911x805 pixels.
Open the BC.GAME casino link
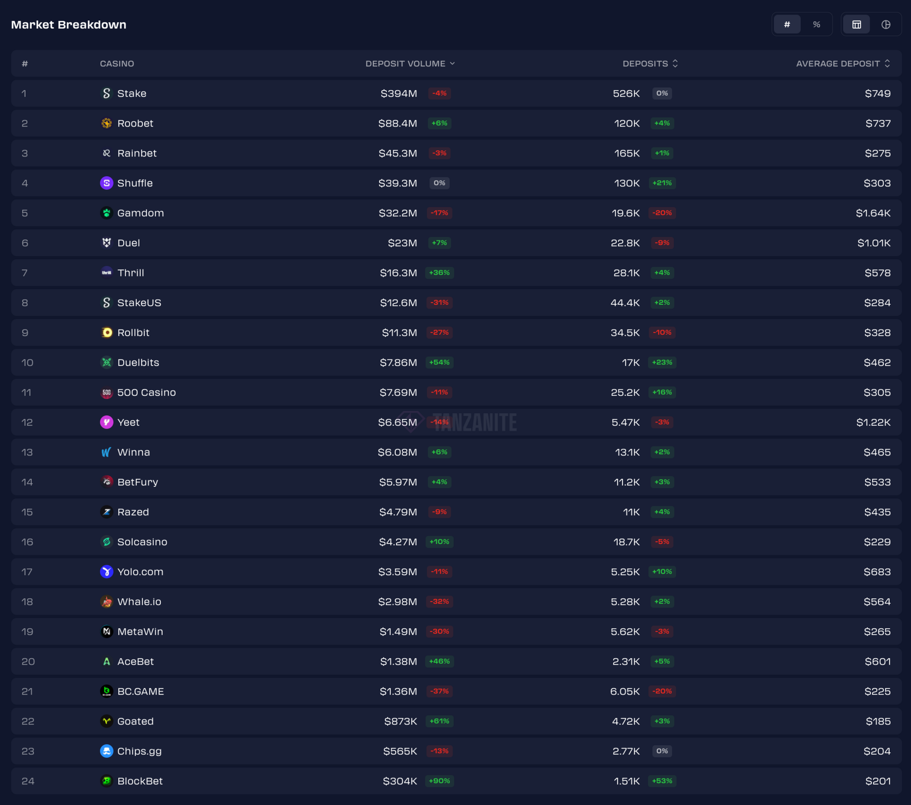click(140, 691)
